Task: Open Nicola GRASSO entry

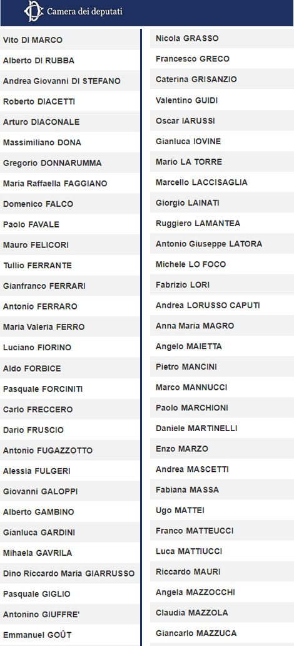Action: click(x=222, y=38)
